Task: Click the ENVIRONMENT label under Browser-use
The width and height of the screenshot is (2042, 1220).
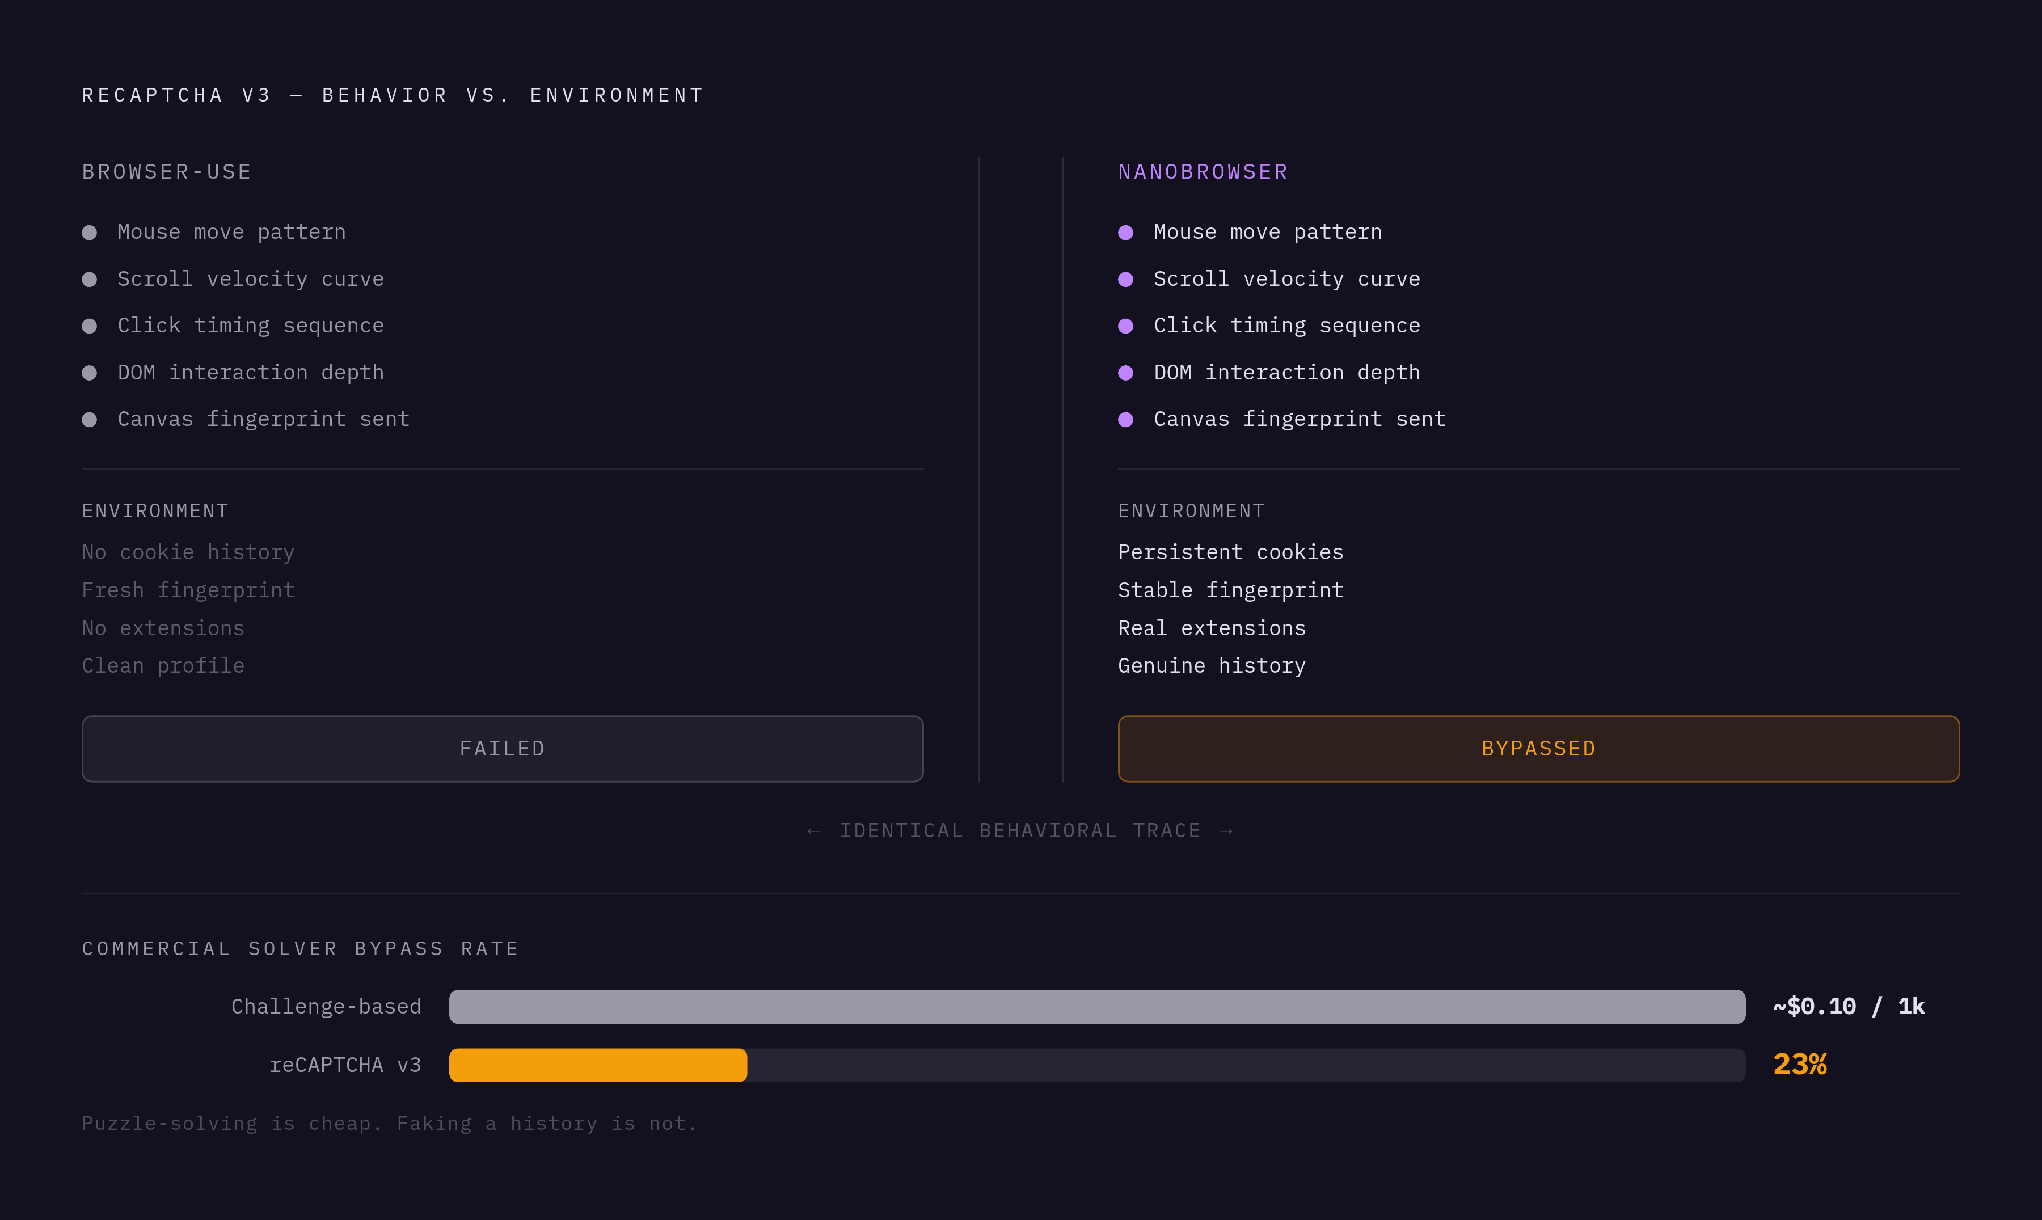Action: (155, 512)
